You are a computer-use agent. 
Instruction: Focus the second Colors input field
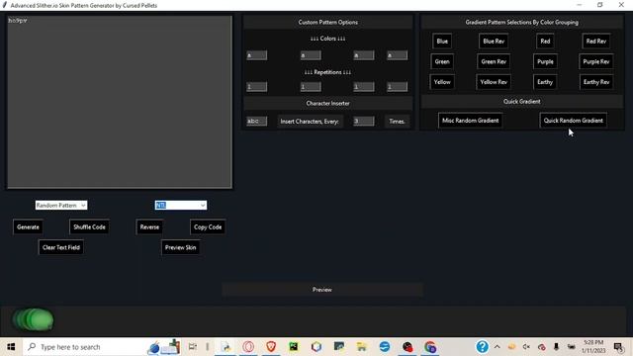pyautogui.click(x=311, y=55)
